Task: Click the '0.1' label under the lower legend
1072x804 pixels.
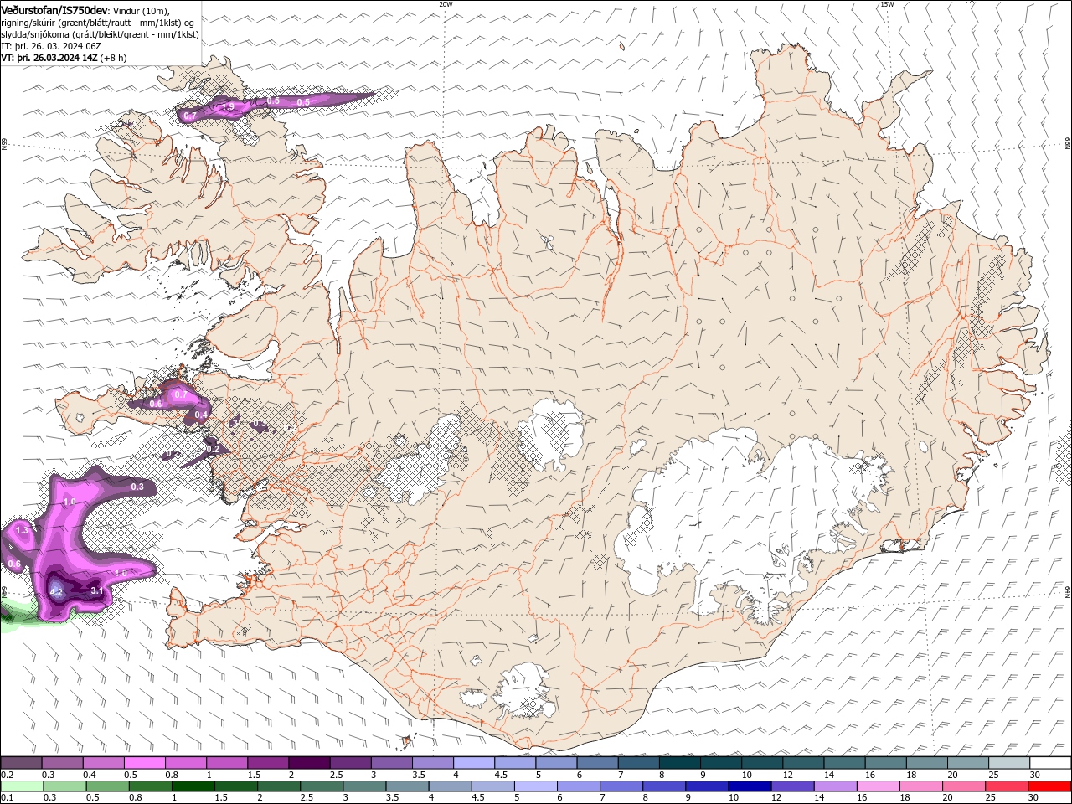Action: 7,798
